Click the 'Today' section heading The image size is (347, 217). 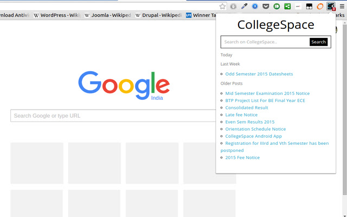coord(226,55)
